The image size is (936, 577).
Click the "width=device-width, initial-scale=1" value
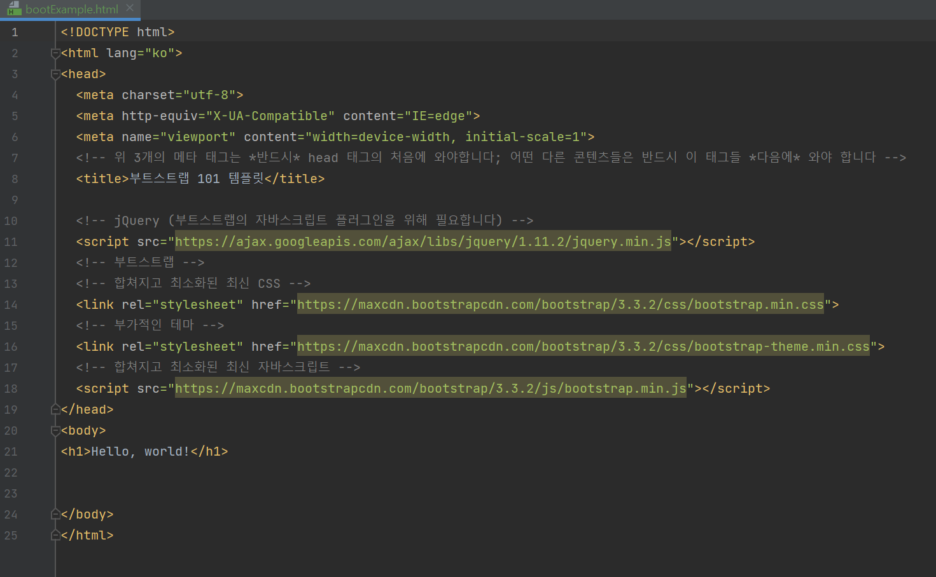tap(446, 137)
